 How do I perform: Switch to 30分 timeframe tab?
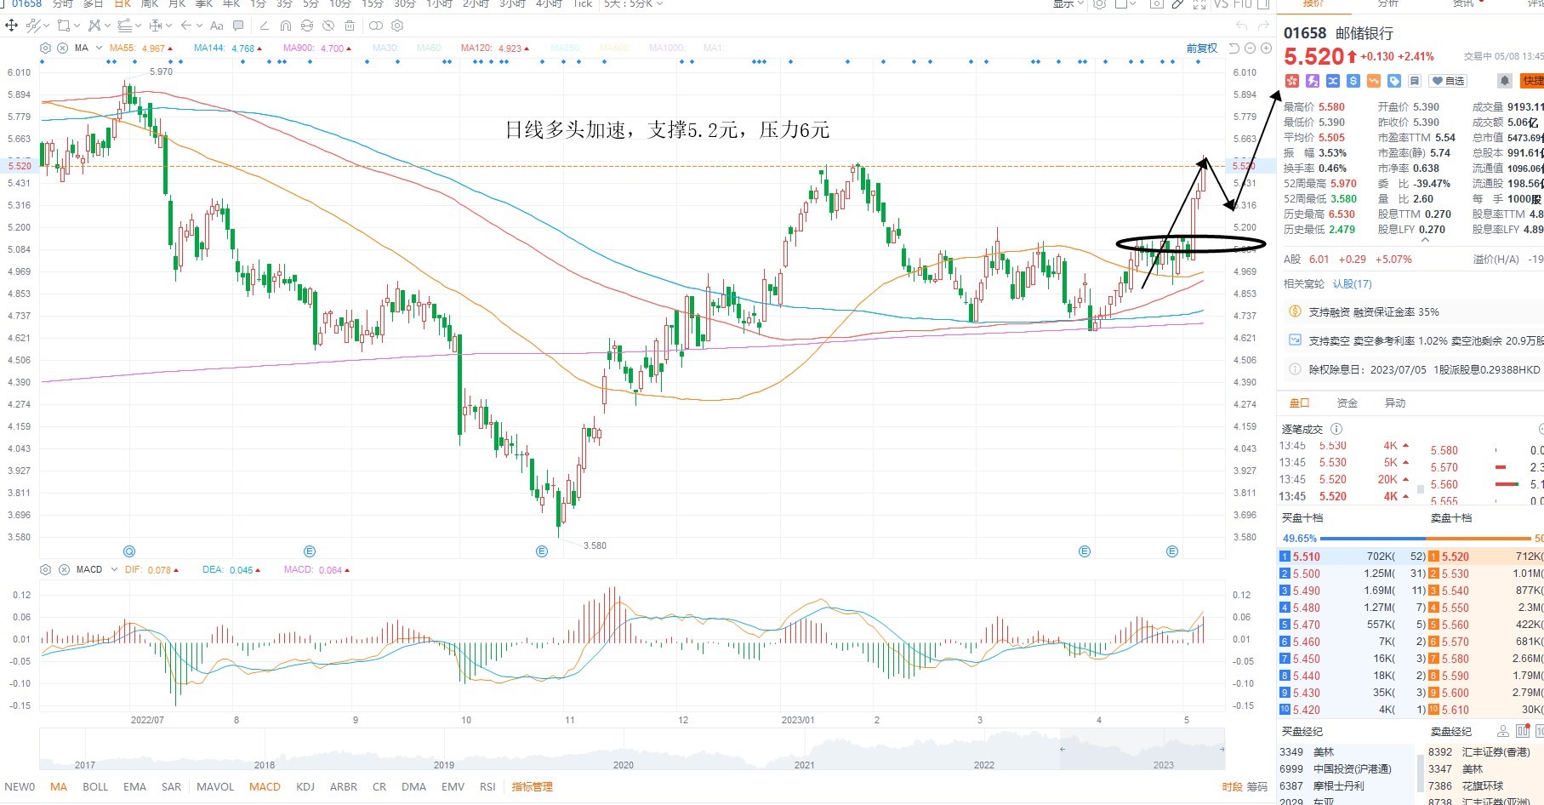[405, 4]
